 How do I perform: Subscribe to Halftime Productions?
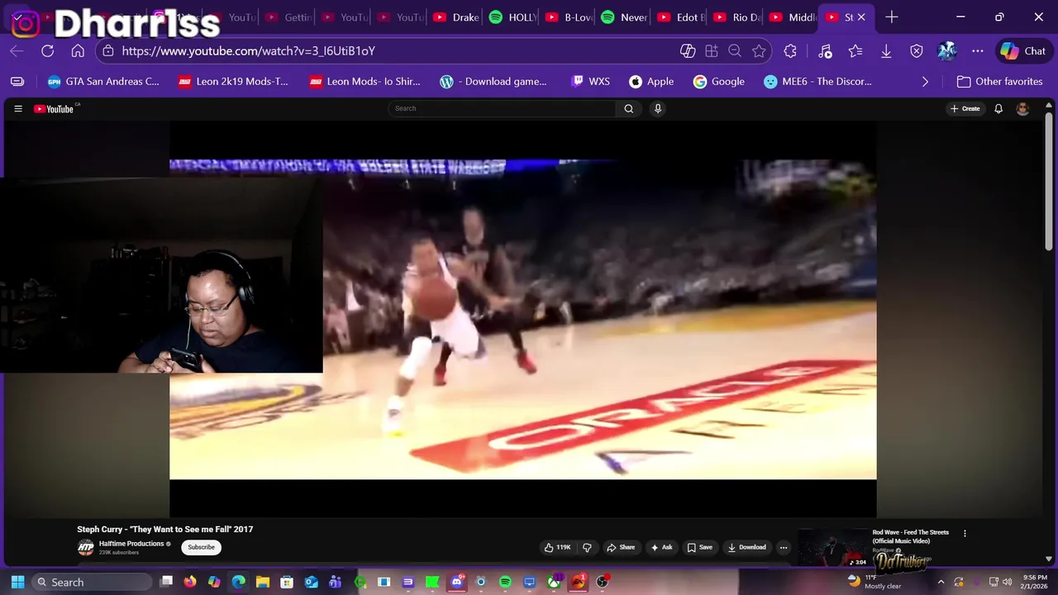pyautogui.click(x=201, y=547)
